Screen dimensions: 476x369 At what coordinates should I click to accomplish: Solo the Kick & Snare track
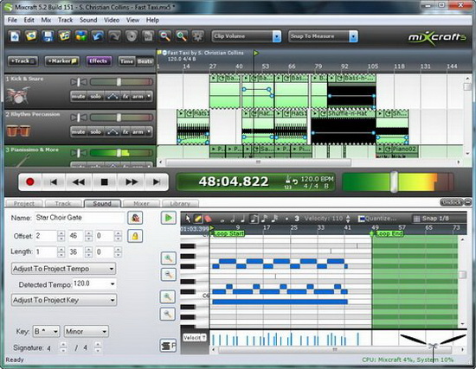click(95, 97)
